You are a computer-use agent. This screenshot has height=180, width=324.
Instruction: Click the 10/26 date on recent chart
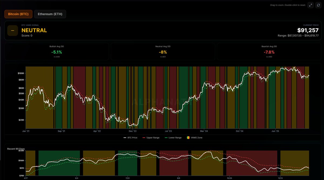(x=229, y=178)
